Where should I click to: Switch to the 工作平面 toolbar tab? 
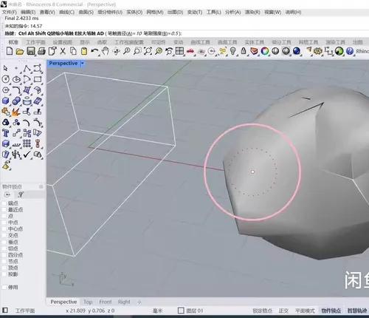click(x=36, y=42)
